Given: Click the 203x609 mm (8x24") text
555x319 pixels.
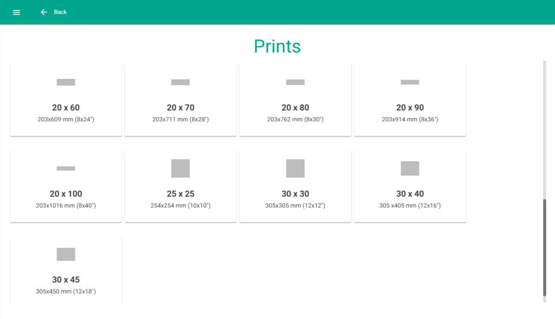Looking at the screenshot, I should pos(66,120).
